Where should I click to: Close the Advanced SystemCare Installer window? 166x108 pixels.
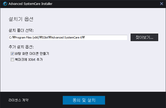pos(162,4)
